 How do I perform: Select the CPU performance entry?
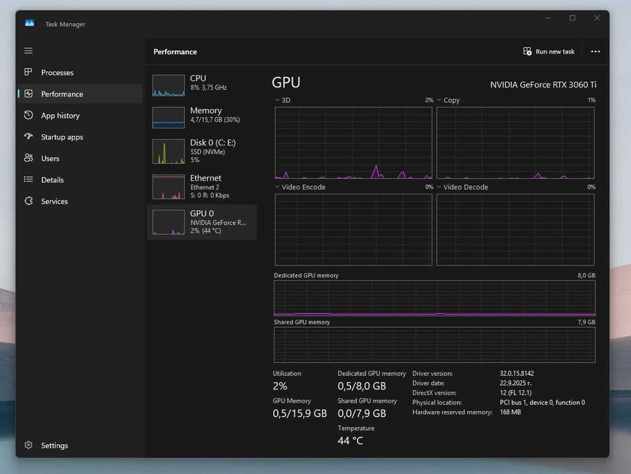click(202, 85)
